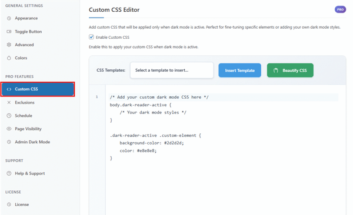This screenshot has height=215, width=353.
Task: Click the Custom CSS Editor heading
Action: pyautogui.click(x=114, y=9)
